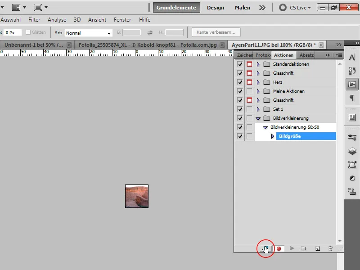This screenshot has width=360, height=270.
Task: Collapse the Bildverkleinerung-50x50 action
Action: coord(265,127)
